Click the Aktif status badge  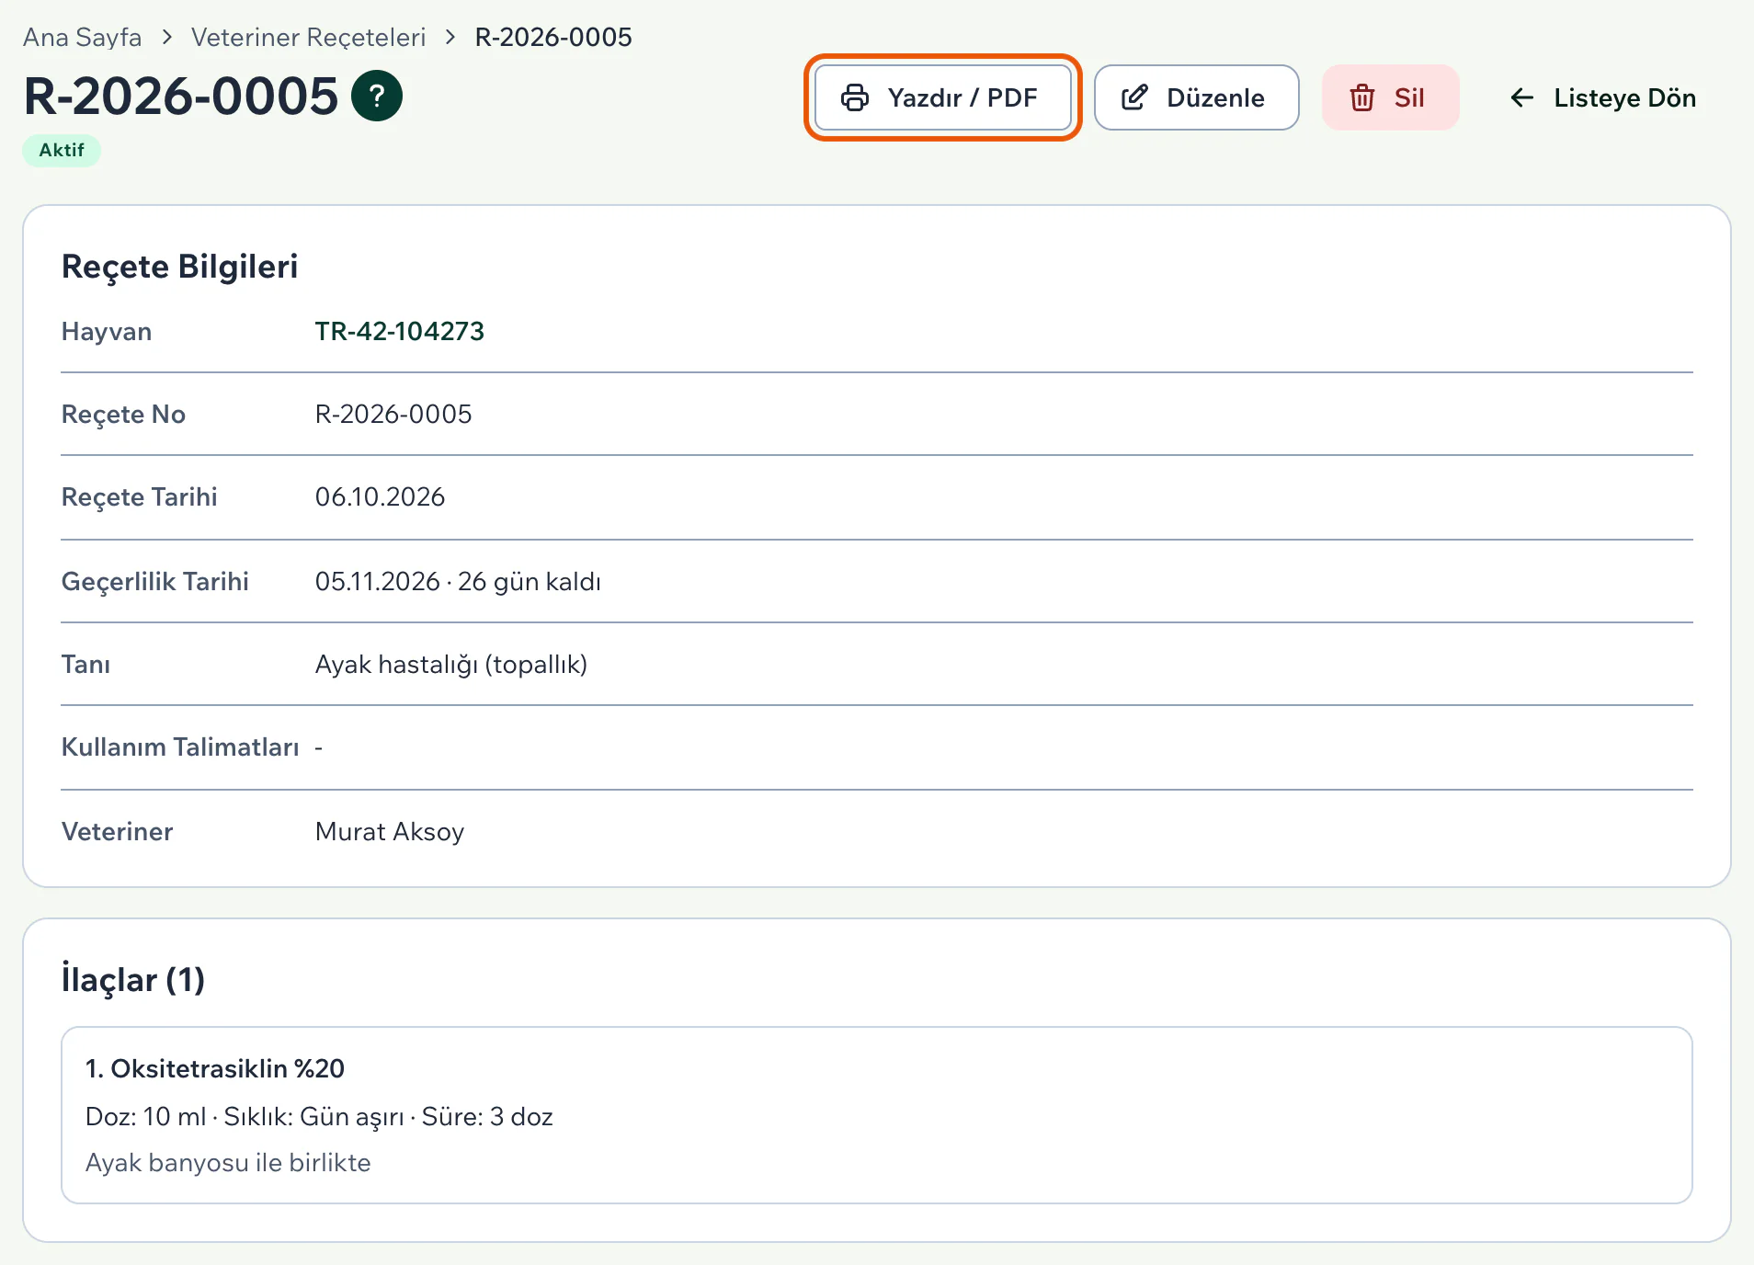(x=62, y=150)
